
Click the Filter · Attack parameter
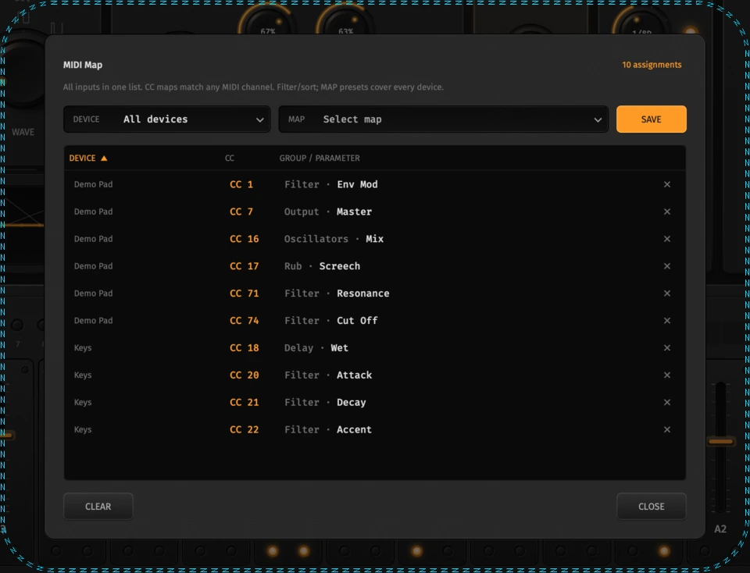pos(328,375)
